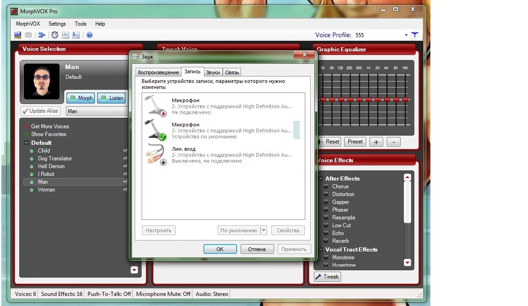Click the 16K equalizer slider
The width and height of the screenshot is (528, 306).
coord(406,100)
